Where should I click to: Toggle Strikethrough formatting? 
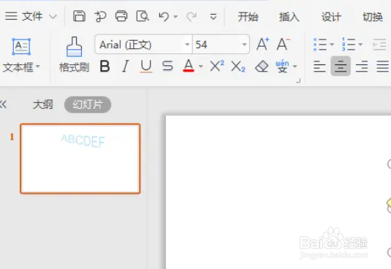tap(167, 67)
